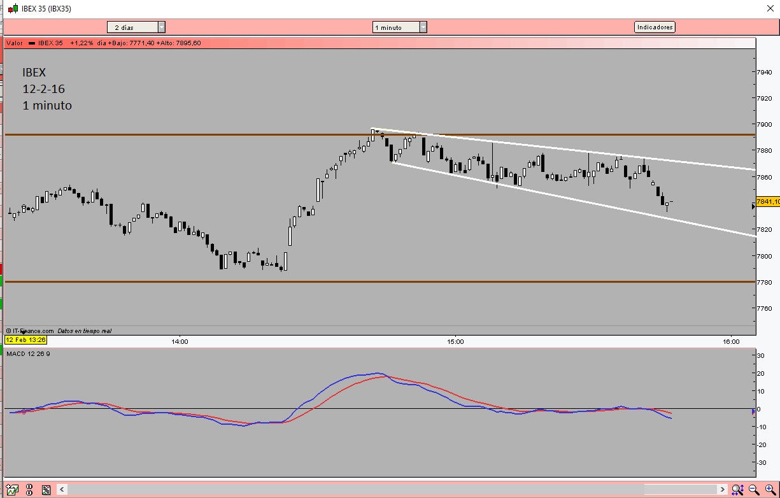The width and height of the screenshot is (780, 498).
Task: Click the 'IBEX 12-2-16 1 minuto' chart annotation
Action: [x=47, y=89]
